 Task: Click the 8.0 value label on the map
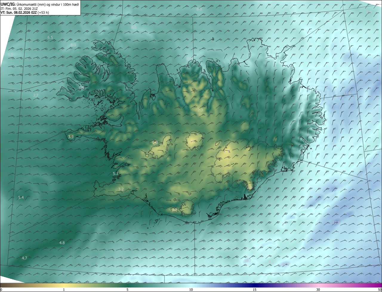coord(199,9)
